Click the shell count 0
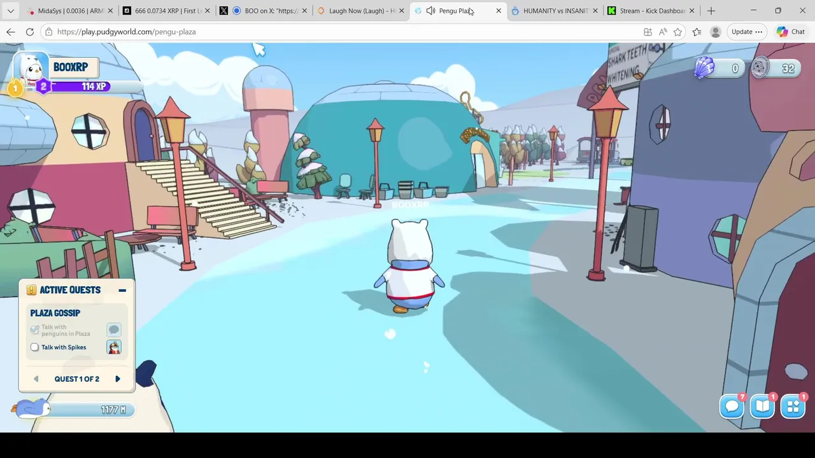The height and width of the screenshot is (458, 815). pyautogui.click(x=735, y=69)
